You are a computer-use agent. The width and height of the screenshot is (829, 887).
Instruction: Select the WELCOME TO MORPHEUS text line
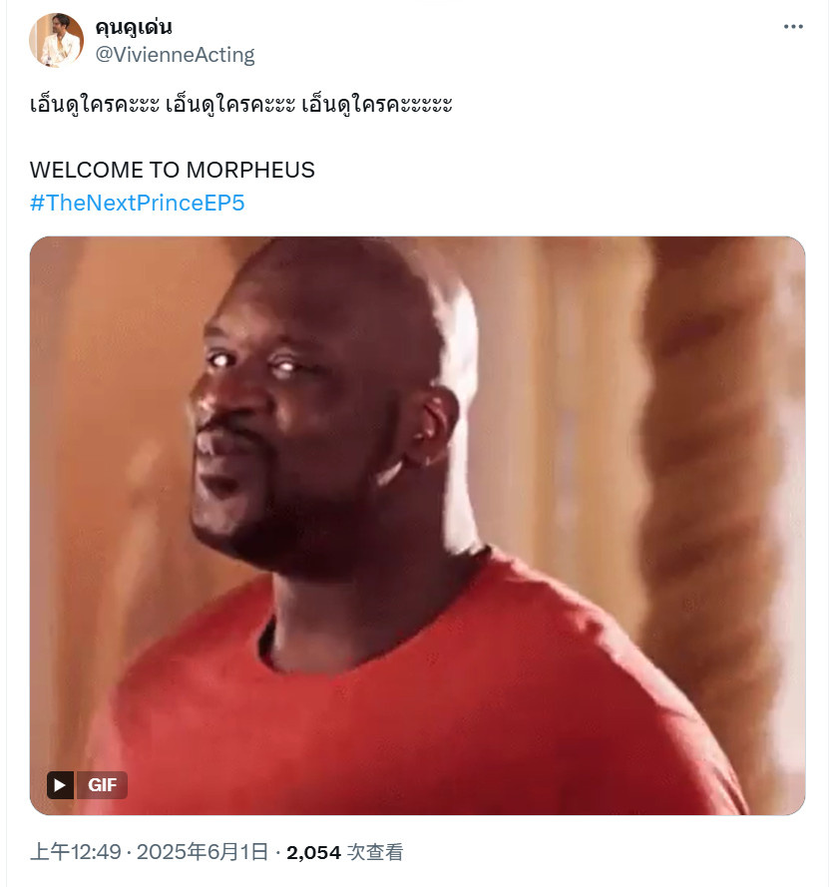coord(172,170)
